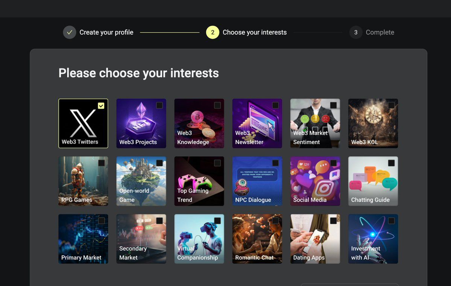Choose the Top Gaming Trend card
The image size is (451, 286).
click(x=199, y=181)
